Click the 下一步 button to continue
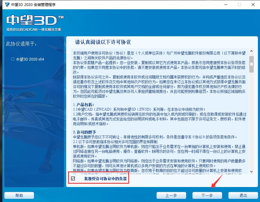260x202 pixels. pyautogui.click(x=207, y=195)
